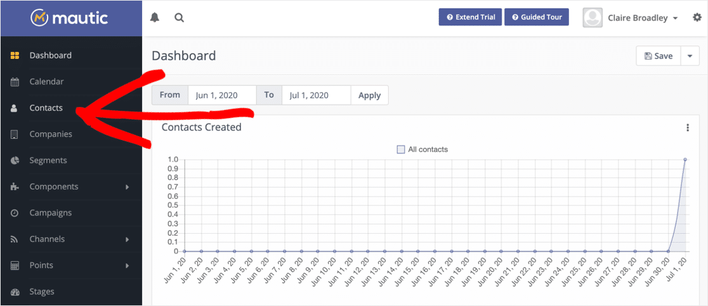This screenshot has height=306, width=708.
Task: Open search with the magnifier icon
Action: (x=180, y=18)
